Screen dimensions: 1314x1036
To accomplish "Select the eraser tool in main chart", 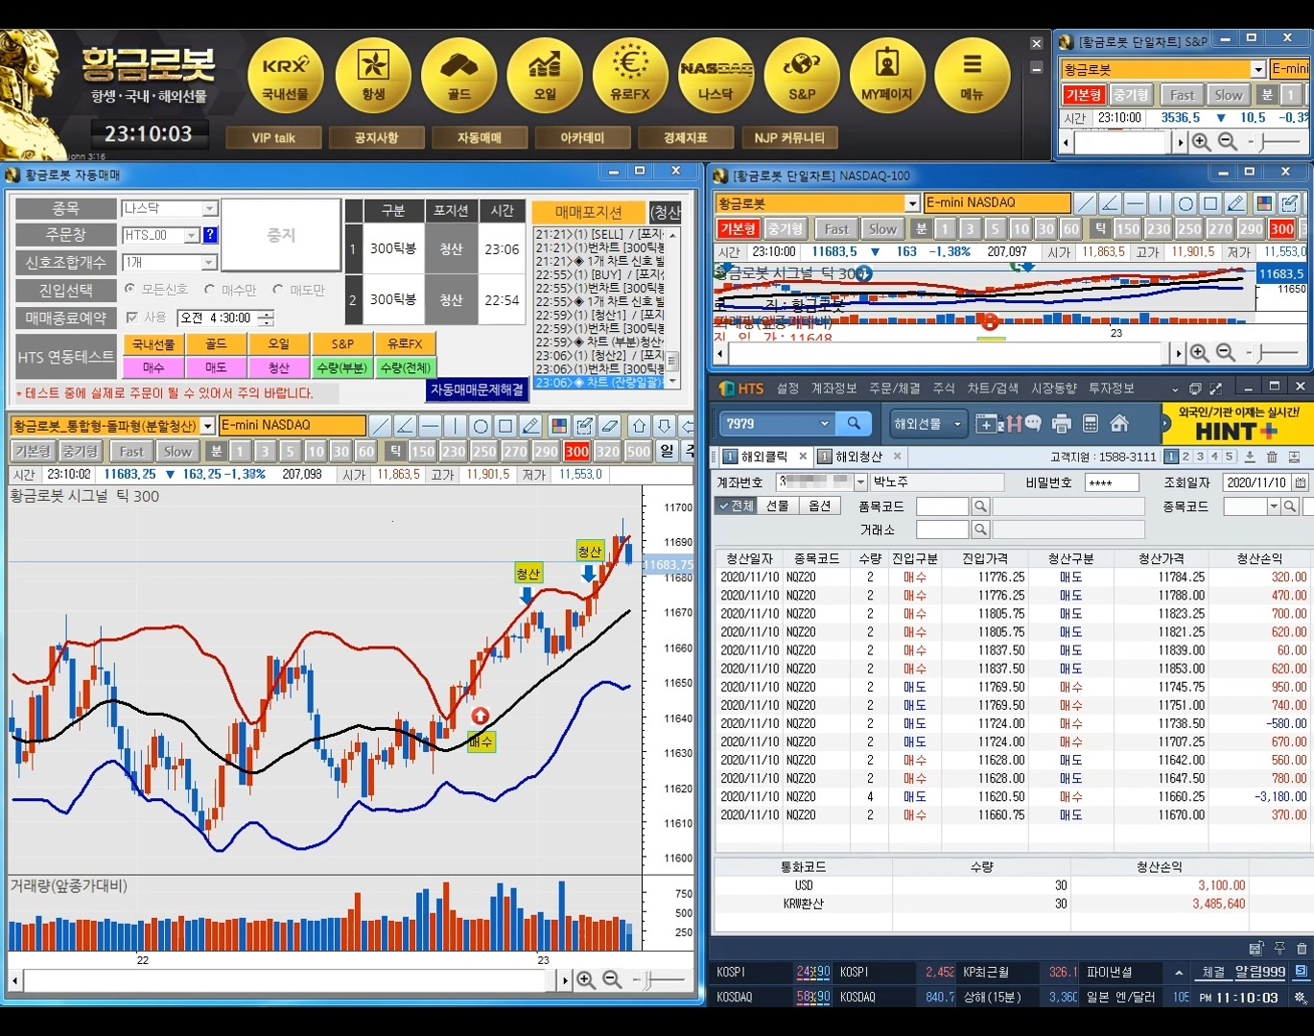I will [x=609, y=426].
